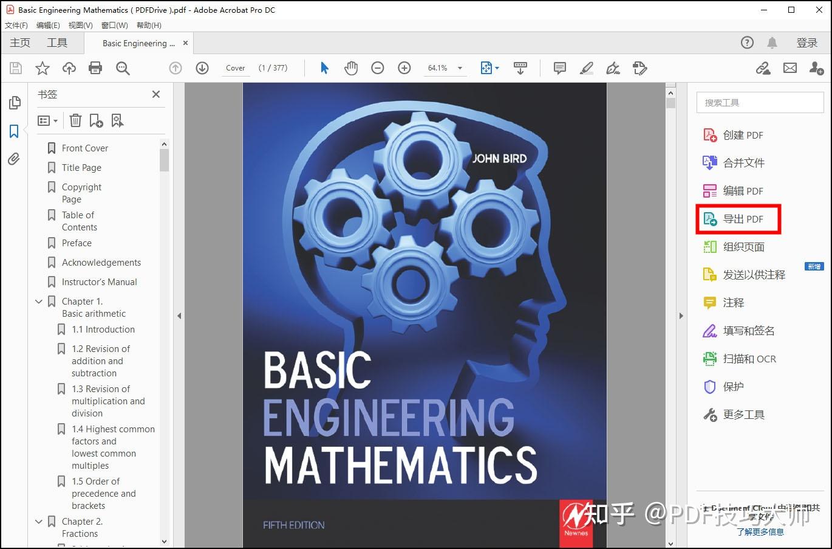Toggle the Bookmarks side panel icon
832x549 pixels.
pos(14,131)
